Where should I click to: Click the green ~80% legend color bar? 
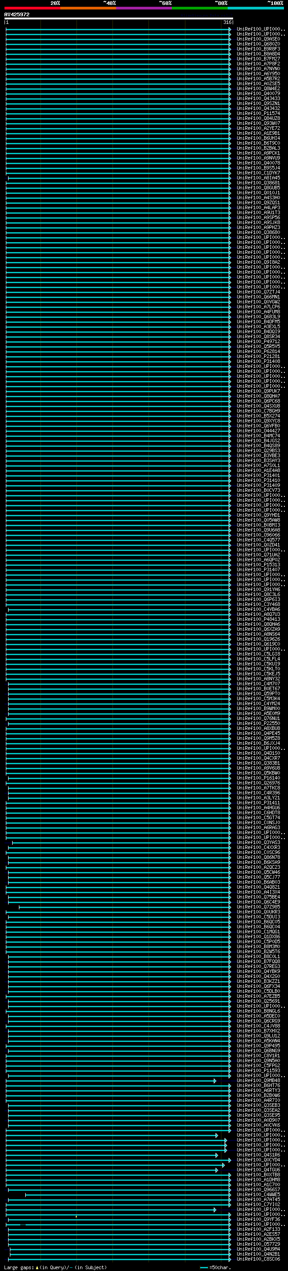tap(199, 9)
